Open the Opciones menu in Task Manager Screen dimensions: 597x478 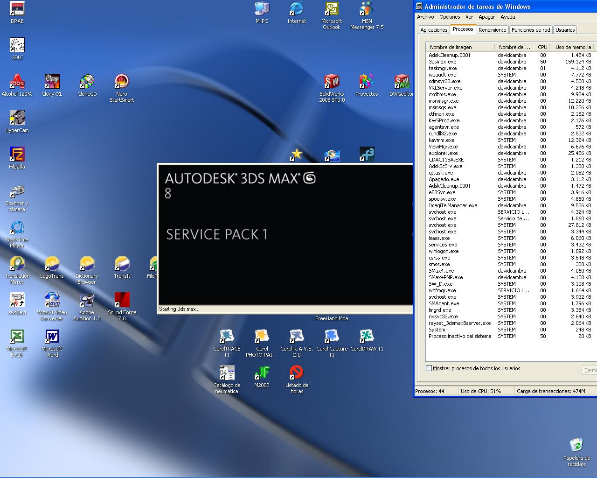coord(450,17)
